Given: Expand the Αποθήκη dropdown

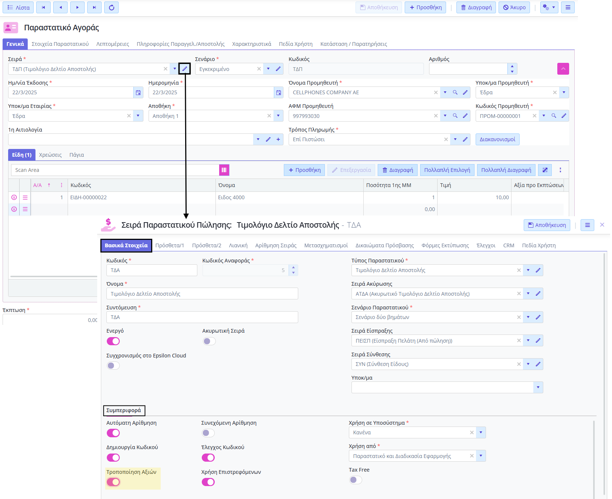Looking at the screenshot, I should coord(278,116).
